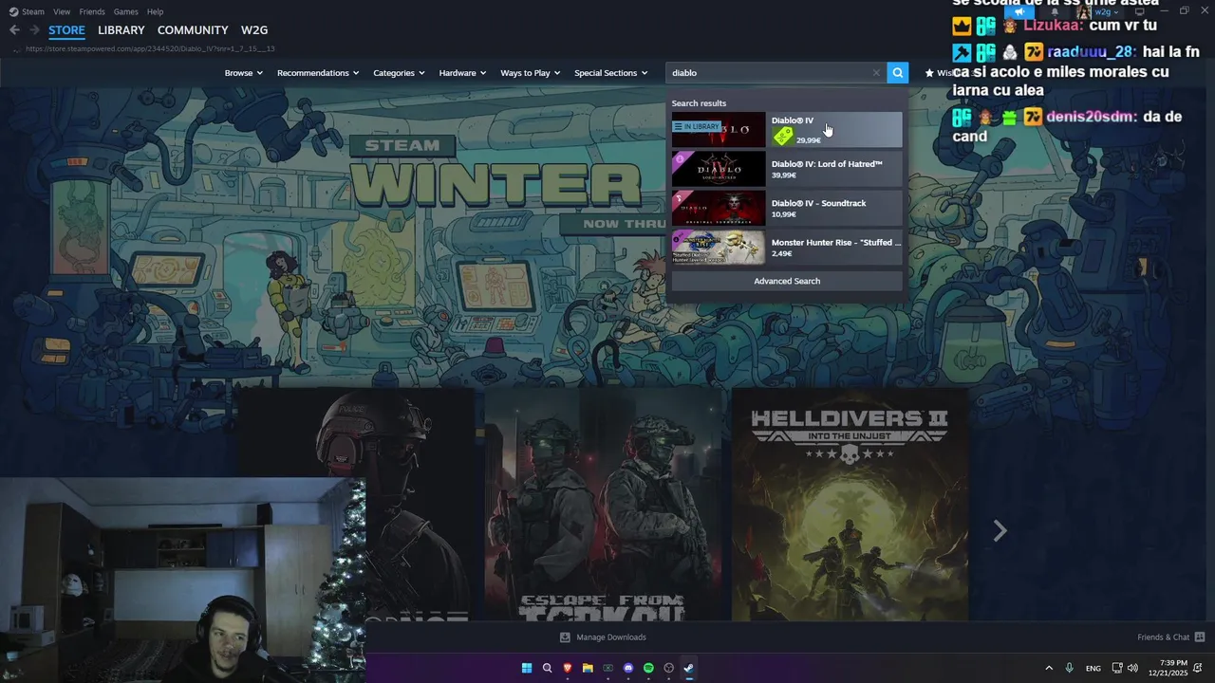Go forward with the right arrow
The width and height of the screenshot is (1215, 683).
point(34,30)
